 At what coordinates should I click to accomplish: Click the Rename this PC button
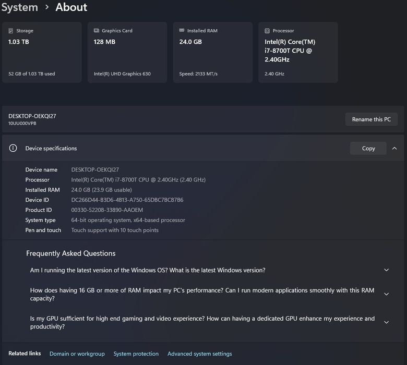pyautogui.click(x=371, y=119)
